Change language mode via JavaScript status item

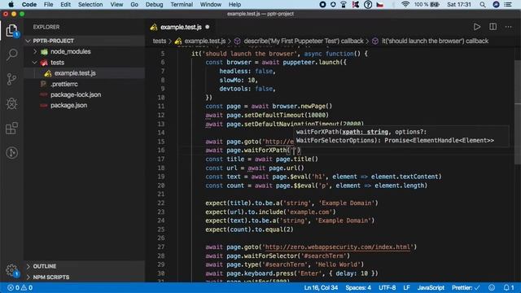coord(431,287)
